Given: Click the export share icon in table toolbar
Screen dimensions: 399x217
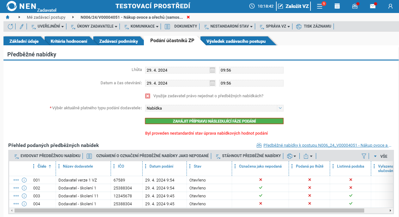Looking at the screenshot, I should click(x=306, y=156).
